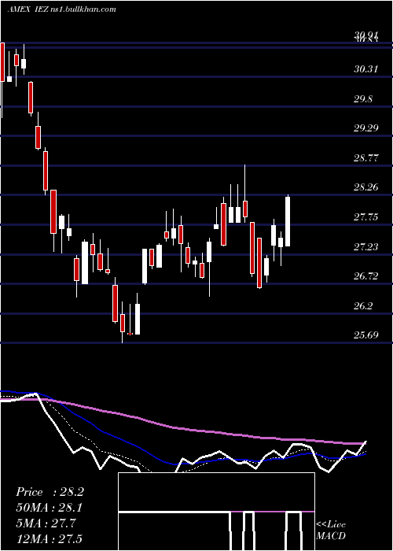
Task: Click the last tall white candlestick
Action: pos(288,220)
